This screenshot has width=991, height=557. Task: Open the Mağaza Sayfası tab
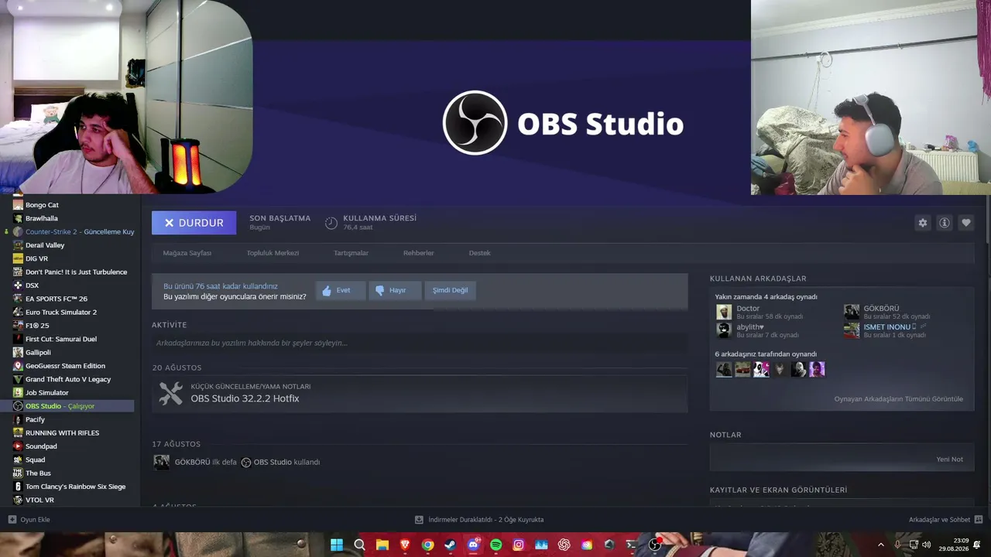click(x=187, y=253)
